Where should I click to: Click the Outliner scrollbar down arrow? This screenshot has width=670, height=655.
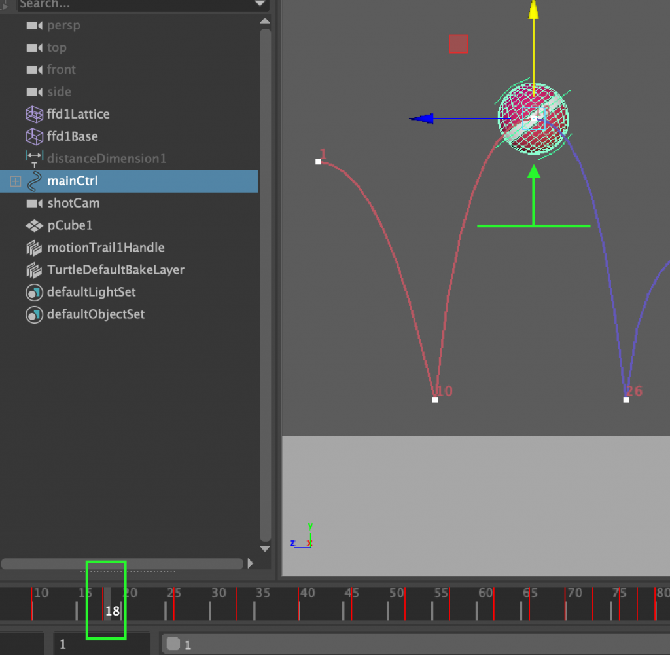[x=264, y=549]
